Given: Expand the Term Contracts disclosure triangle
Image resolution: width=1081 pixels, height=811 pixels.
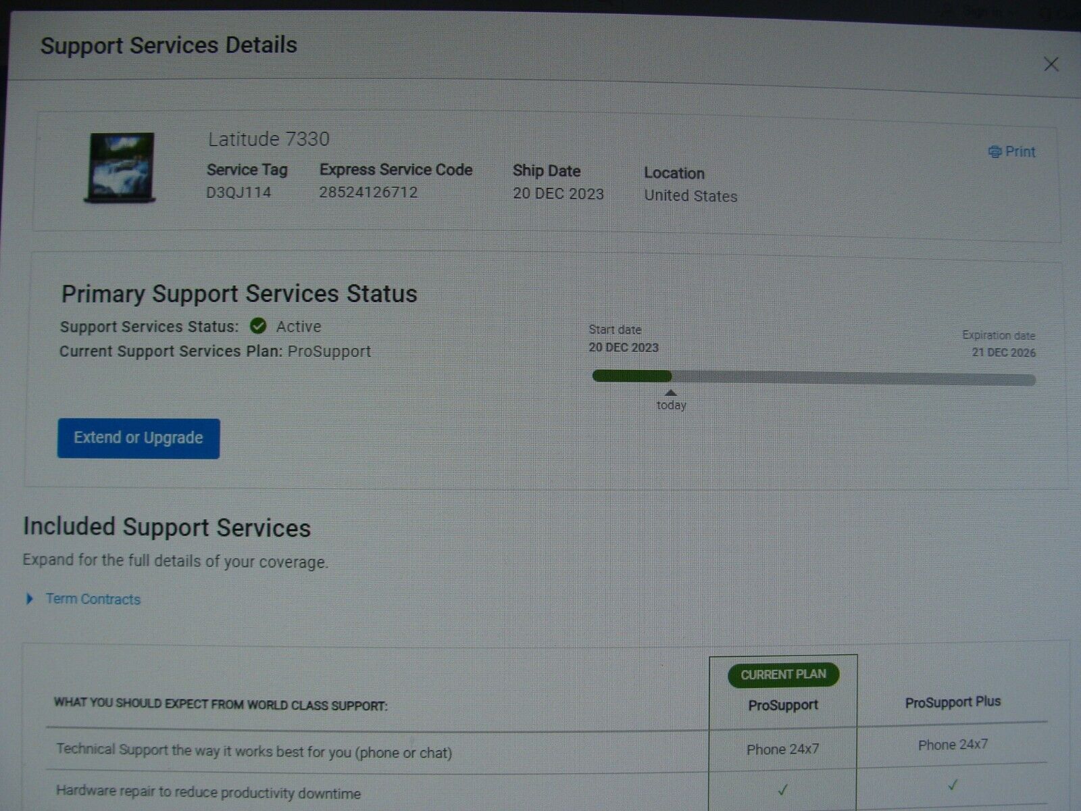Looking at the screenshot, I should (x=30, y=599).
